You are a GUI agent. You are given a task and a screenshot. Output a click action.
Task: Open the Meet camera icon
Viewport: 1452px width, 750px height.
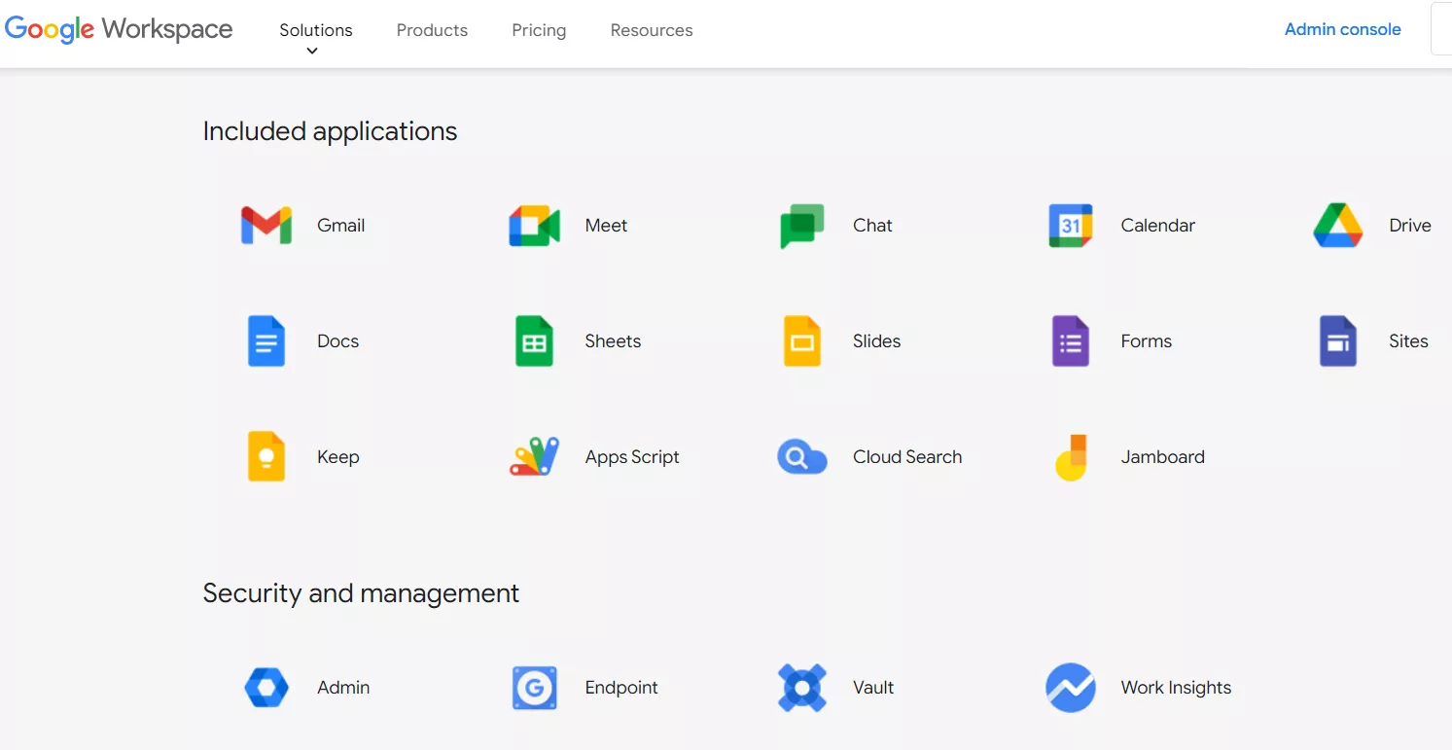pos(534,226)
